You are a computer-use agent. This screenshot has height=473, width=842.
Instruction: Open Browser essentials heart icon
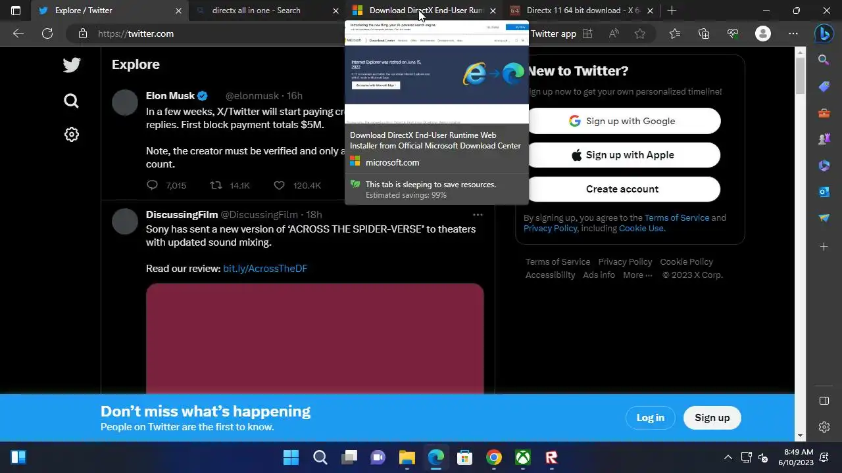[x=733, y=34]
